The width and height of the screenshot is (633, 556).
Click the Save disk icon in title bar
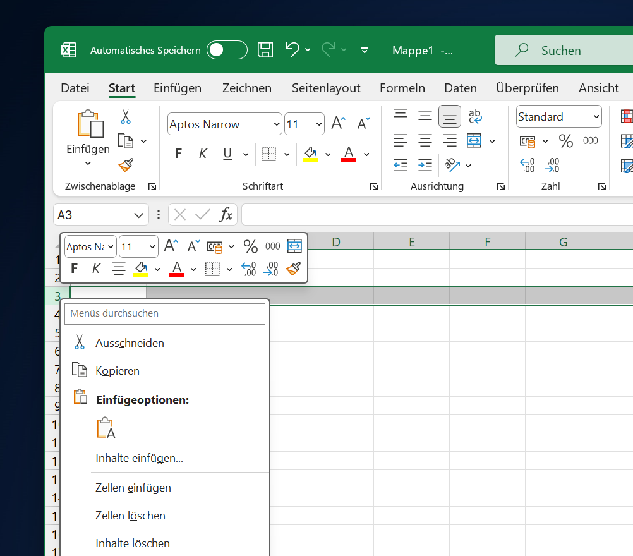265,50
